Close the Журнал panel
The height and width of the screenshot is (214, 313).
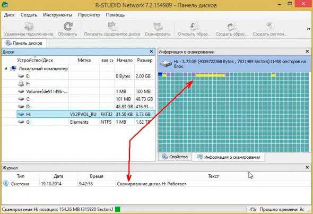click(307, 167)
